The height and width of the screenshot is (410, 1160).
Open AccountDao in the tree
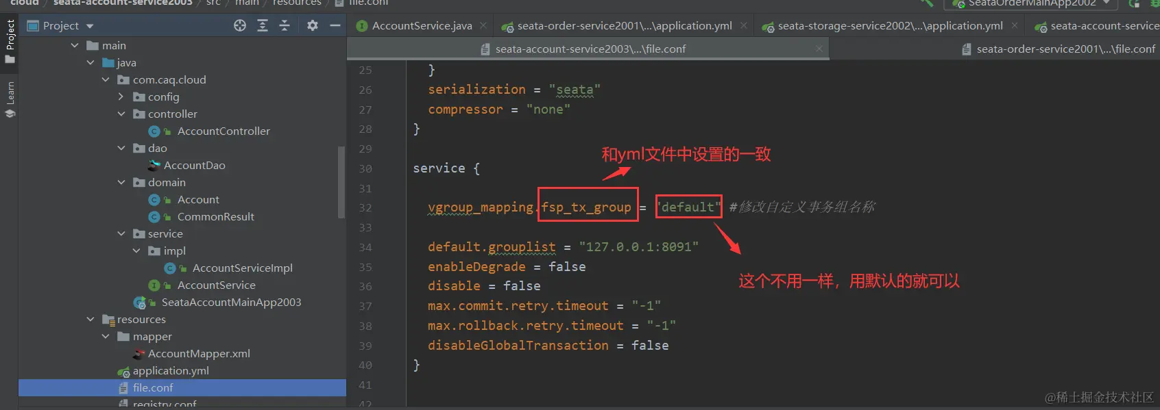(194, 165)
